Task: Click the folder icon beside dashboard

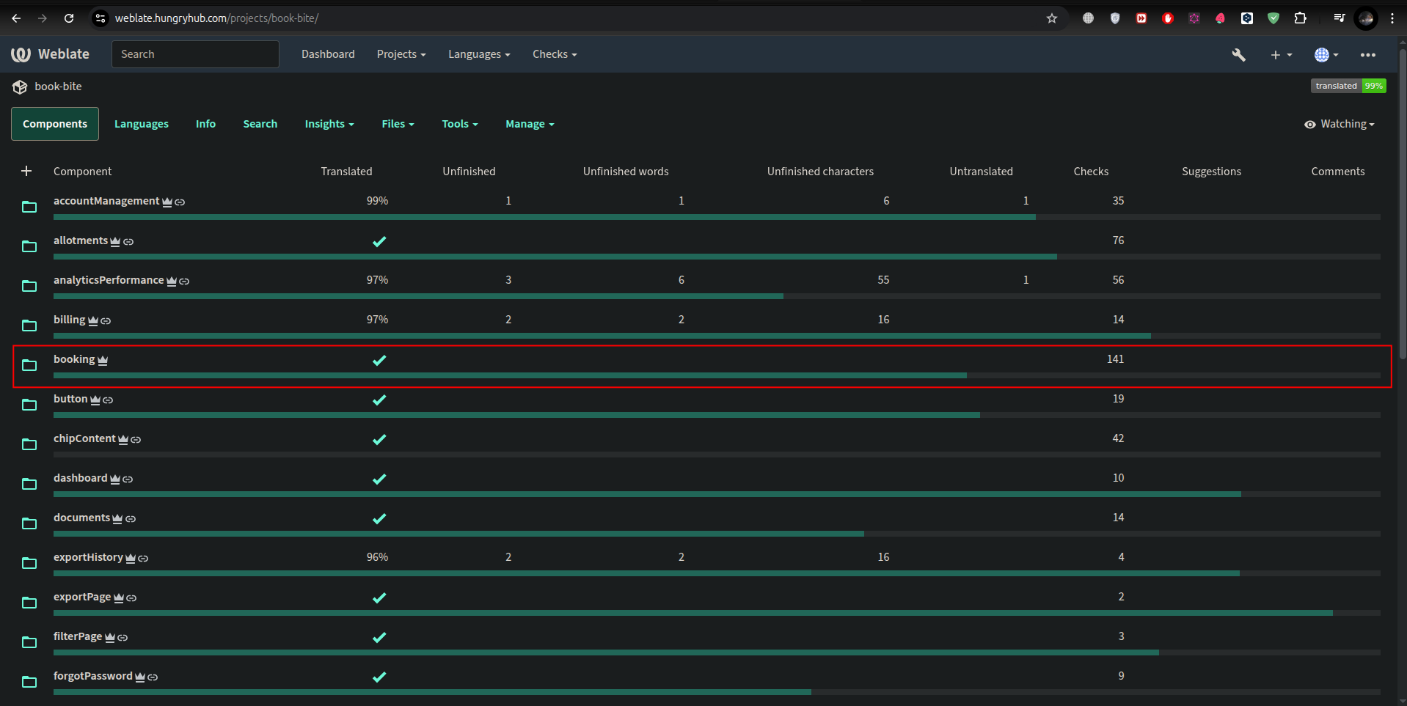Action: click(29, 484)
